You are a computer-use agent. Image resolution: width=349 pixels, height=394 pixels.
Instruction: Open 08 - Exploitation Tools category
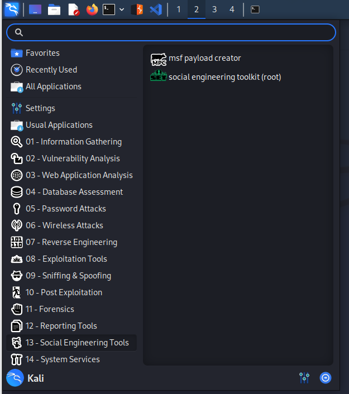(x=71, y=259)
